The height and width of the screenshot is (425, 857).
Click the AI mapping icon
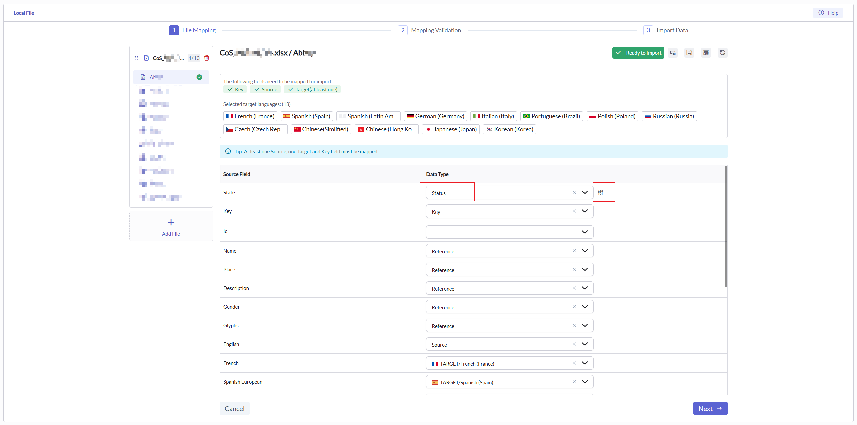click(673, 53)
